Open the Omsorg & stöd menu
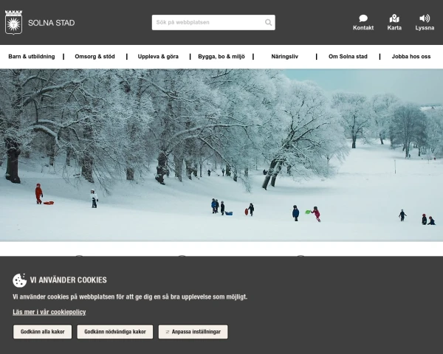The height and width of the screenshot is (354, 443). (95, 57)
